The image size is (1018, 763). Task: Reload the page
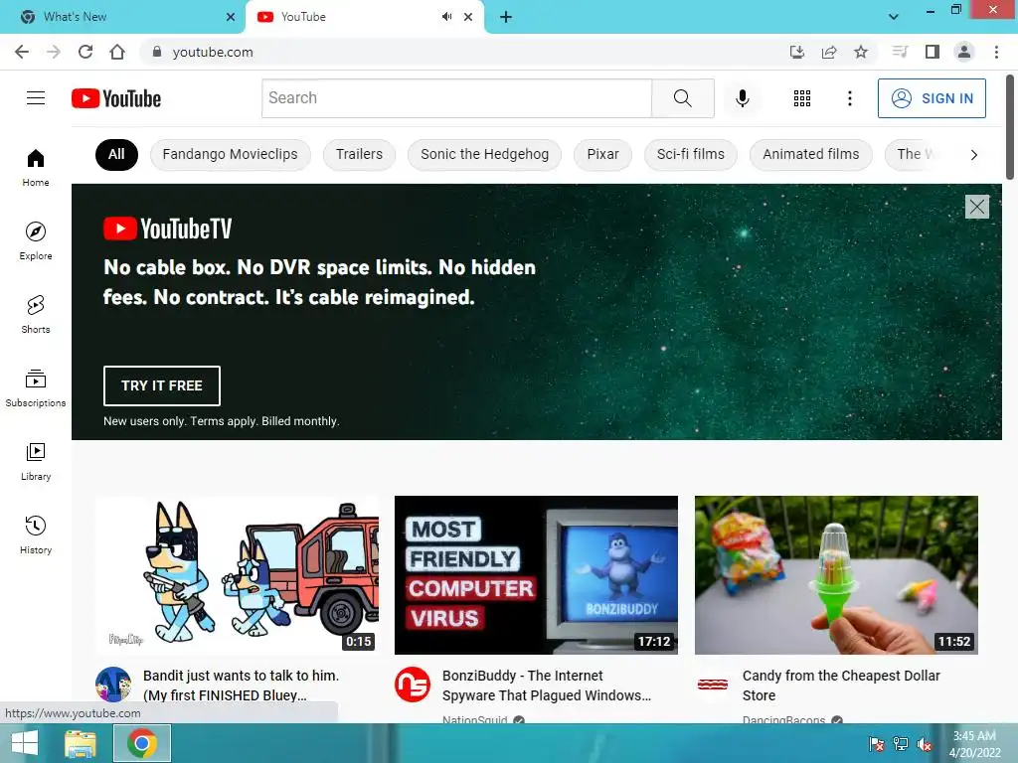[85, 52]
